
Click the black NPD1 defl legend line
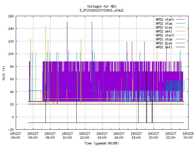pos(180,47)
